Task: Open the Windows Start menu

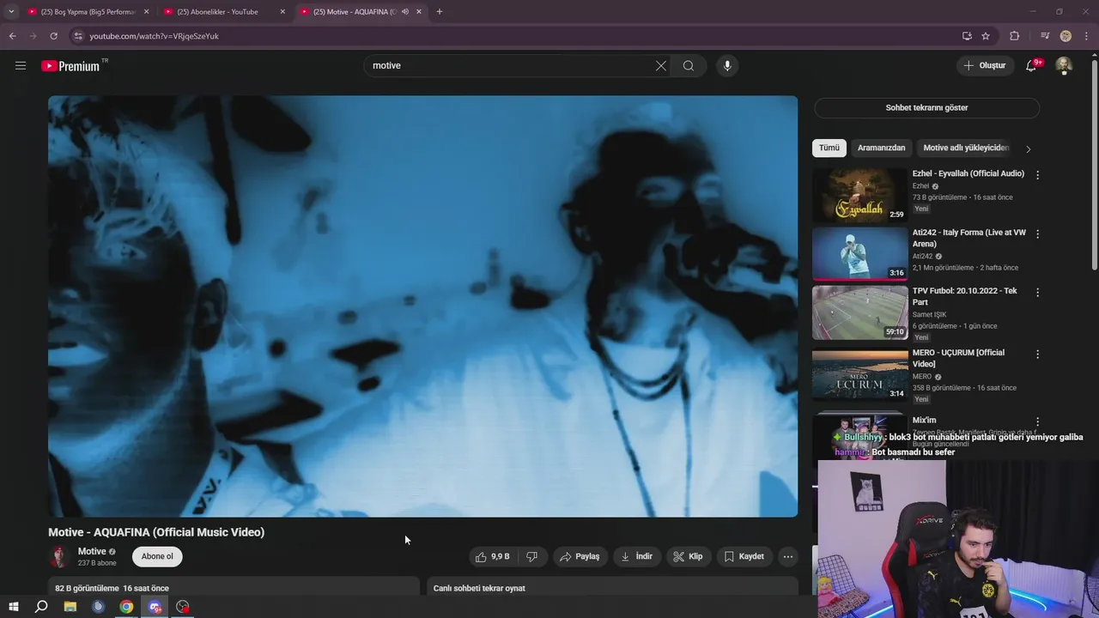Action: click(14, 607)
